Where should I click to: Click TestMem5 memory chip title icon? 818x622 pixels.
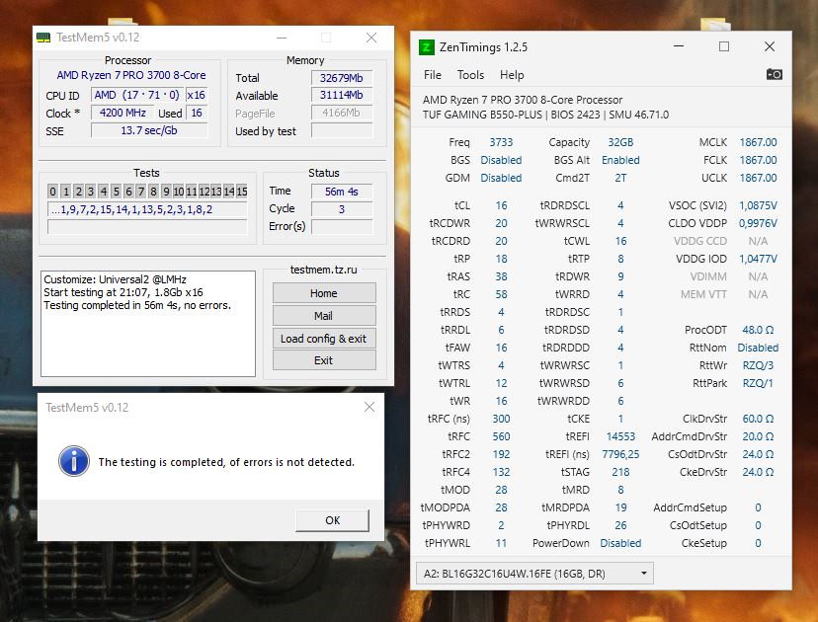tap(43, 38)
